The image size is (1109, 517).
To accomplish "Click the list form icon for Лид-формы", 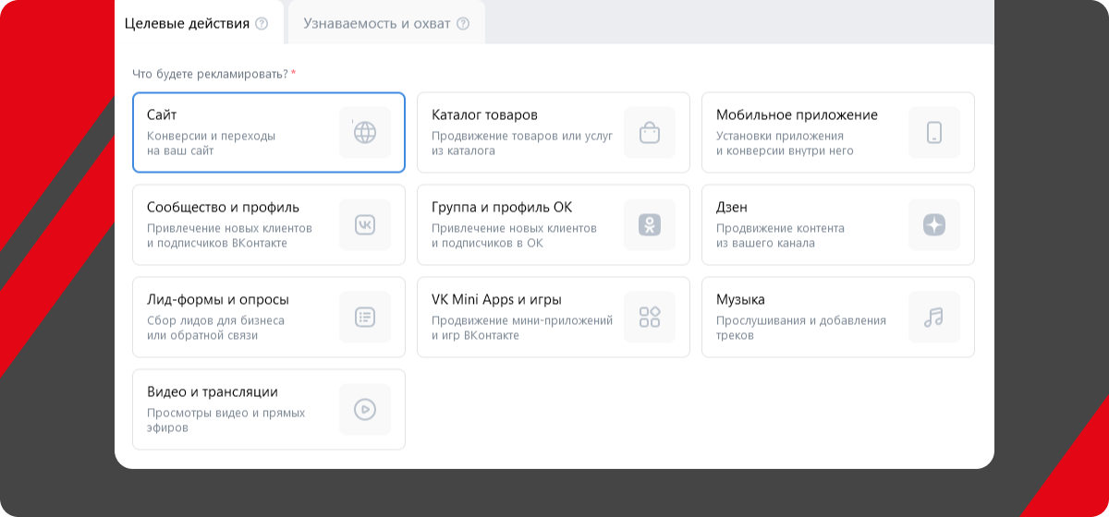I will point(365,317).
